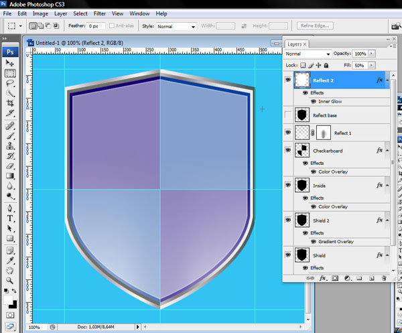The height and width of the screenshot is (333, 402).
Task: Select the Dodge tool
Action: pos(10,196)
